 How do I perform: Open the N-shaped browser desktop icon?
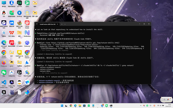pyautogui.click(x=27, y=33)
